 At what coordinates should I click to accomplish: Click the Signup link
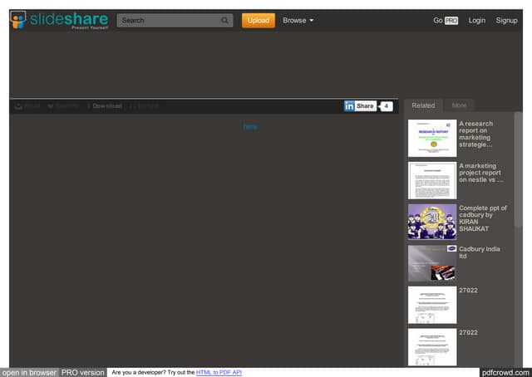[x=506, y=20]
